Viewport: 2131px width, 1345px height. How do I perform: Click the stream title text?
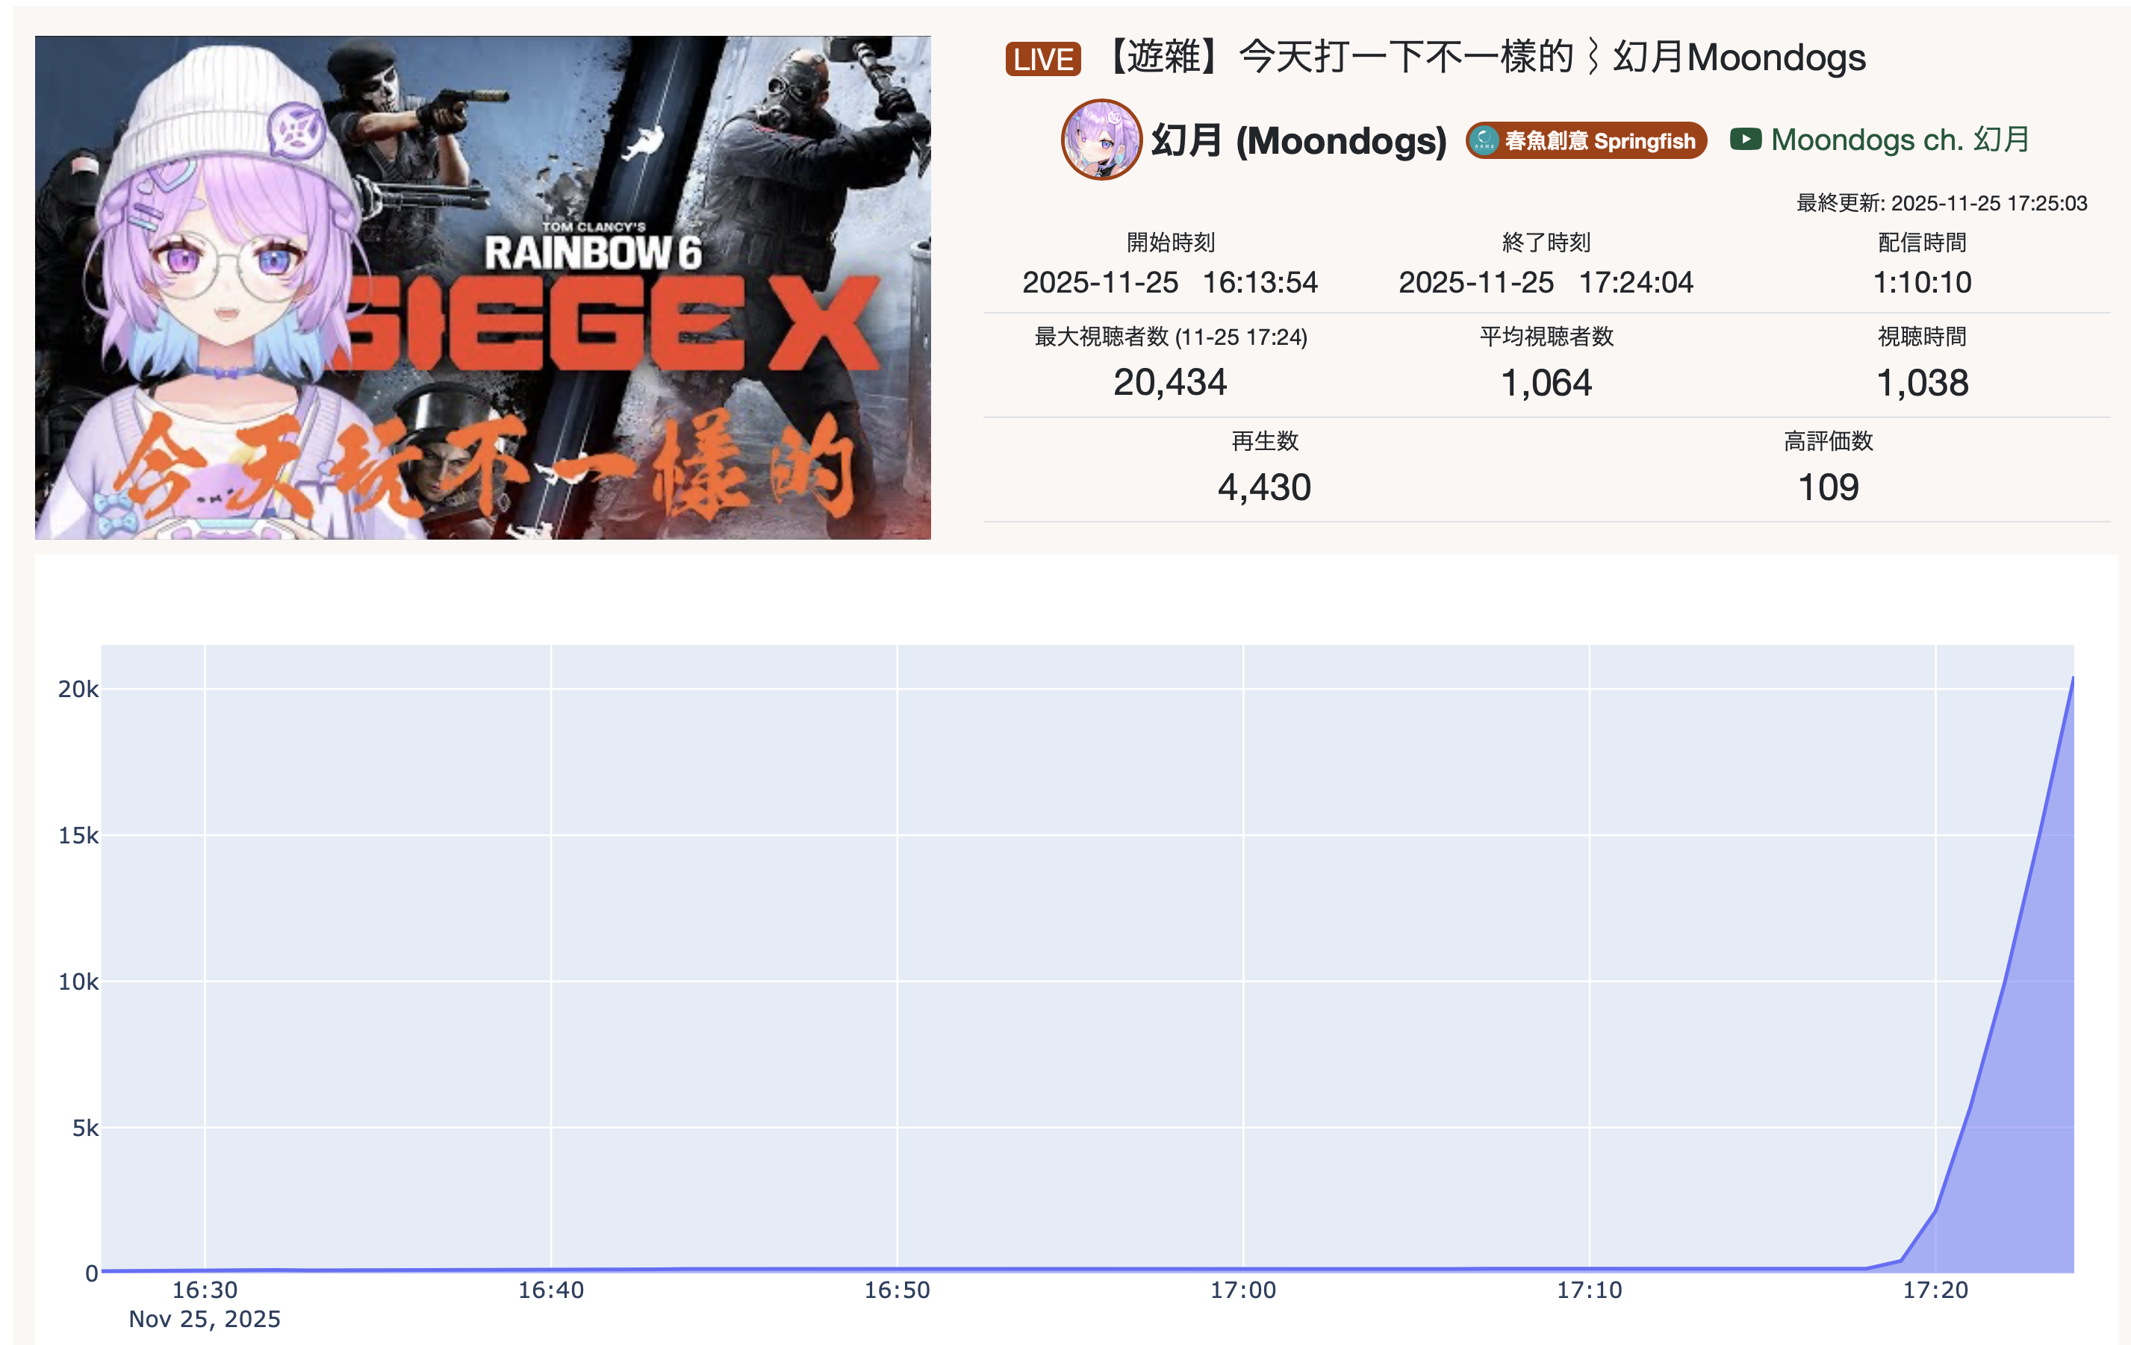coord(1487,57)
